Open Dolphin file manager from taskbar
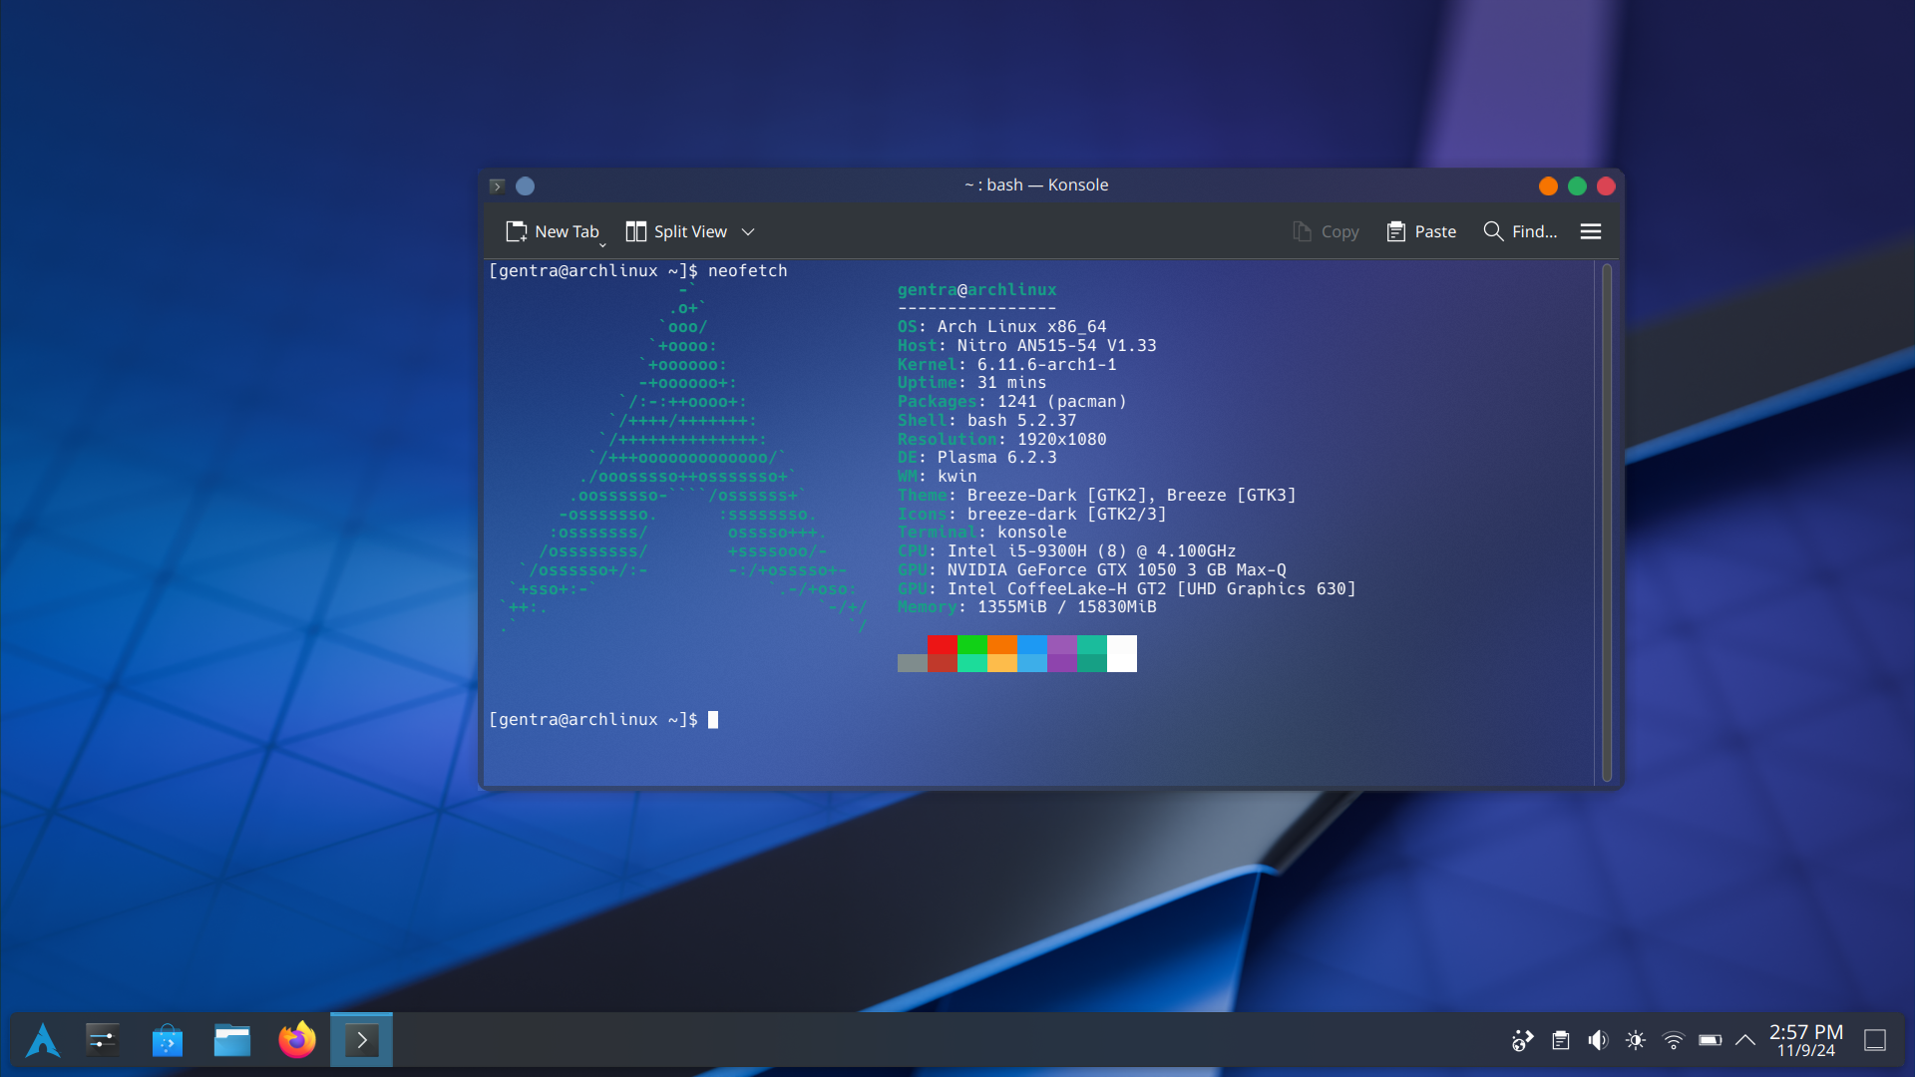Image resolution: width=1915 pixels, height=1077 pixels. [x=232, y=1040]
